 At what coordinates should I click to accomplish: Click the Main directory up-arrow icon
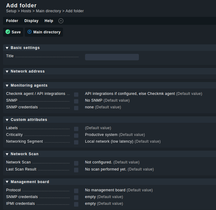(29, 32)
